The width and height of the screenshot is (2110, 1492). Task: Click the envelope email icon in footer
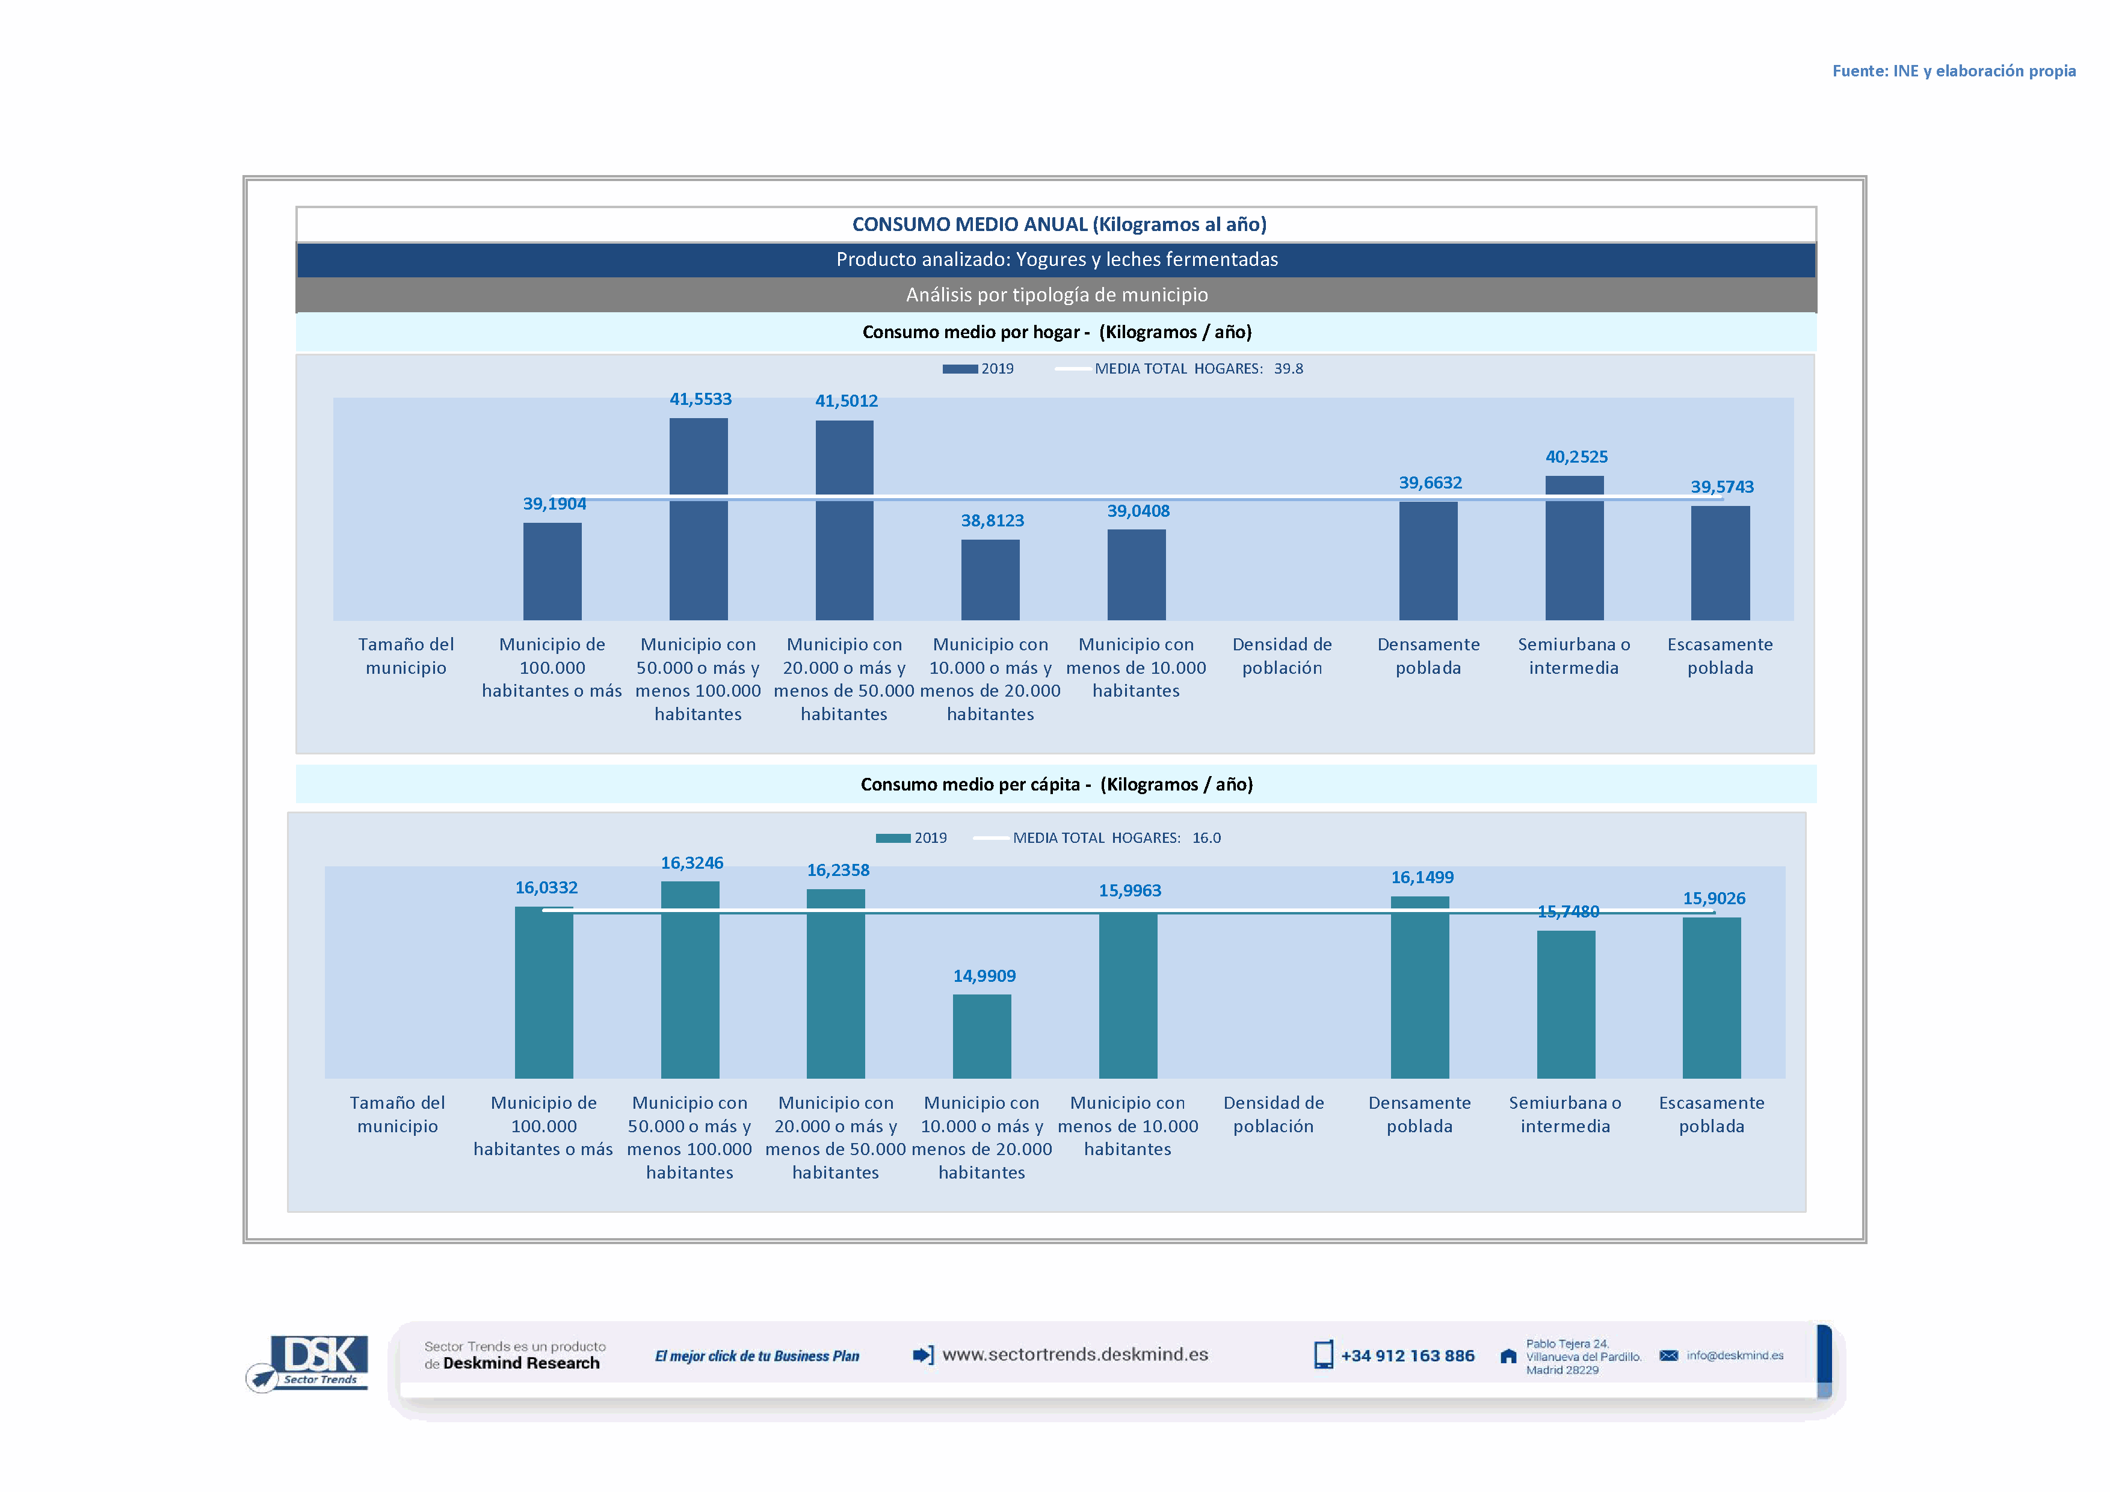click(x=1669, y=1355)
